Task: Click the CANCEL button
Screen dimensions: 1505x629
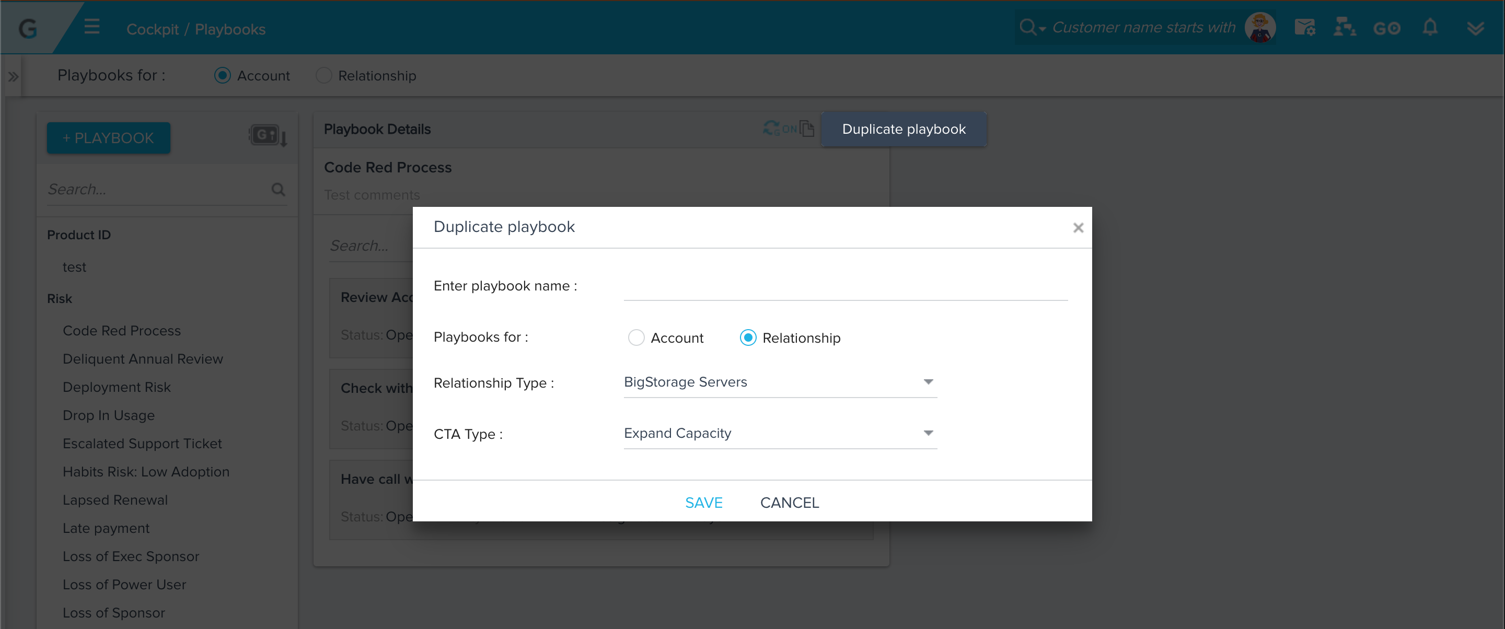Action: point(789,502)
